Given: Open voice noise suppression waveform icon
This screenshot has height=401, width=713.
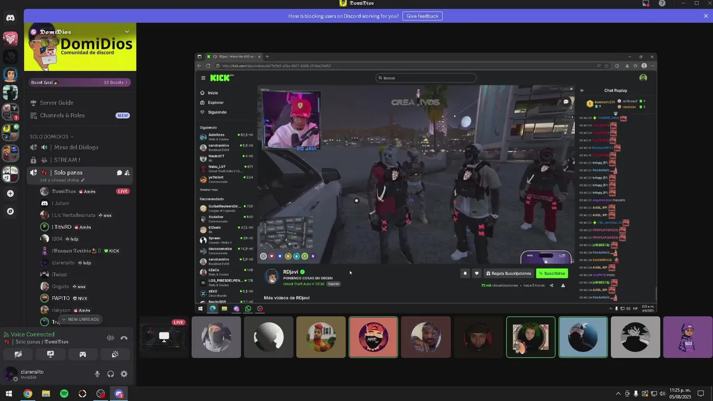Looking at the screenshot, I should (x=110, y=338).
